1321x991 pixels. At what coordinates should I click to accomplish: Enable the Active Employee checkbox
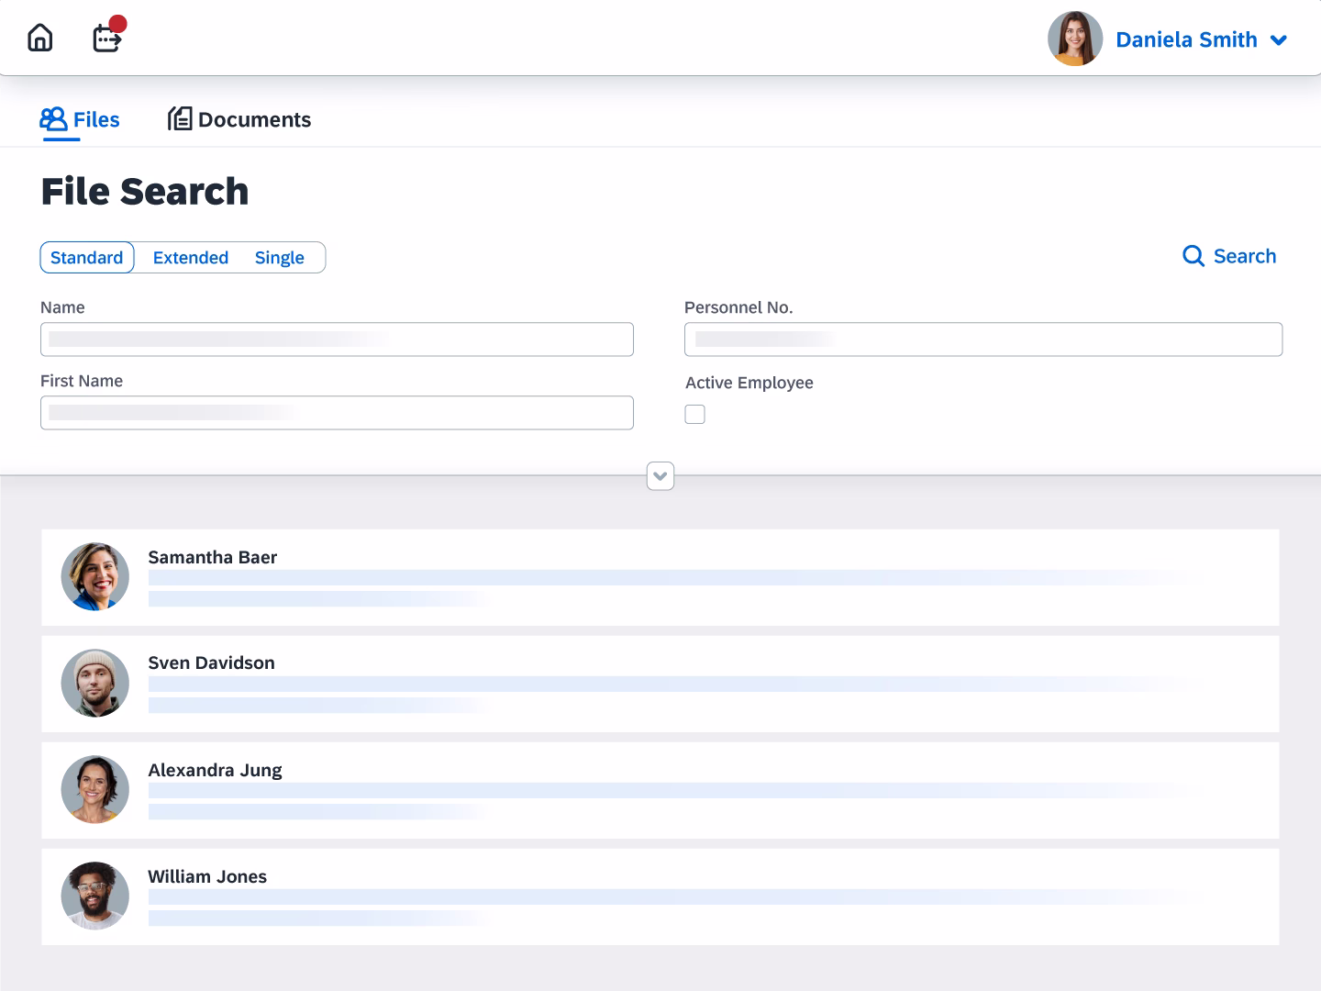tap(695, 415)
